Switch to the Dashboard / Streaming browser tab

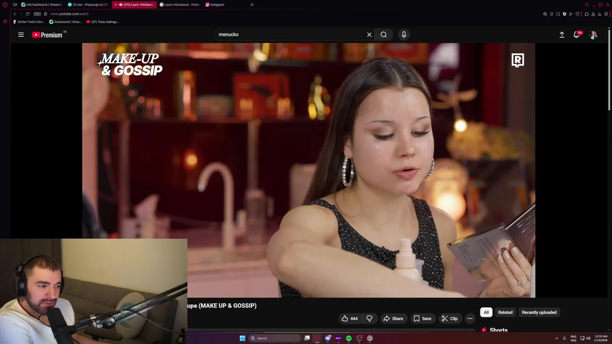pos(41,5)
